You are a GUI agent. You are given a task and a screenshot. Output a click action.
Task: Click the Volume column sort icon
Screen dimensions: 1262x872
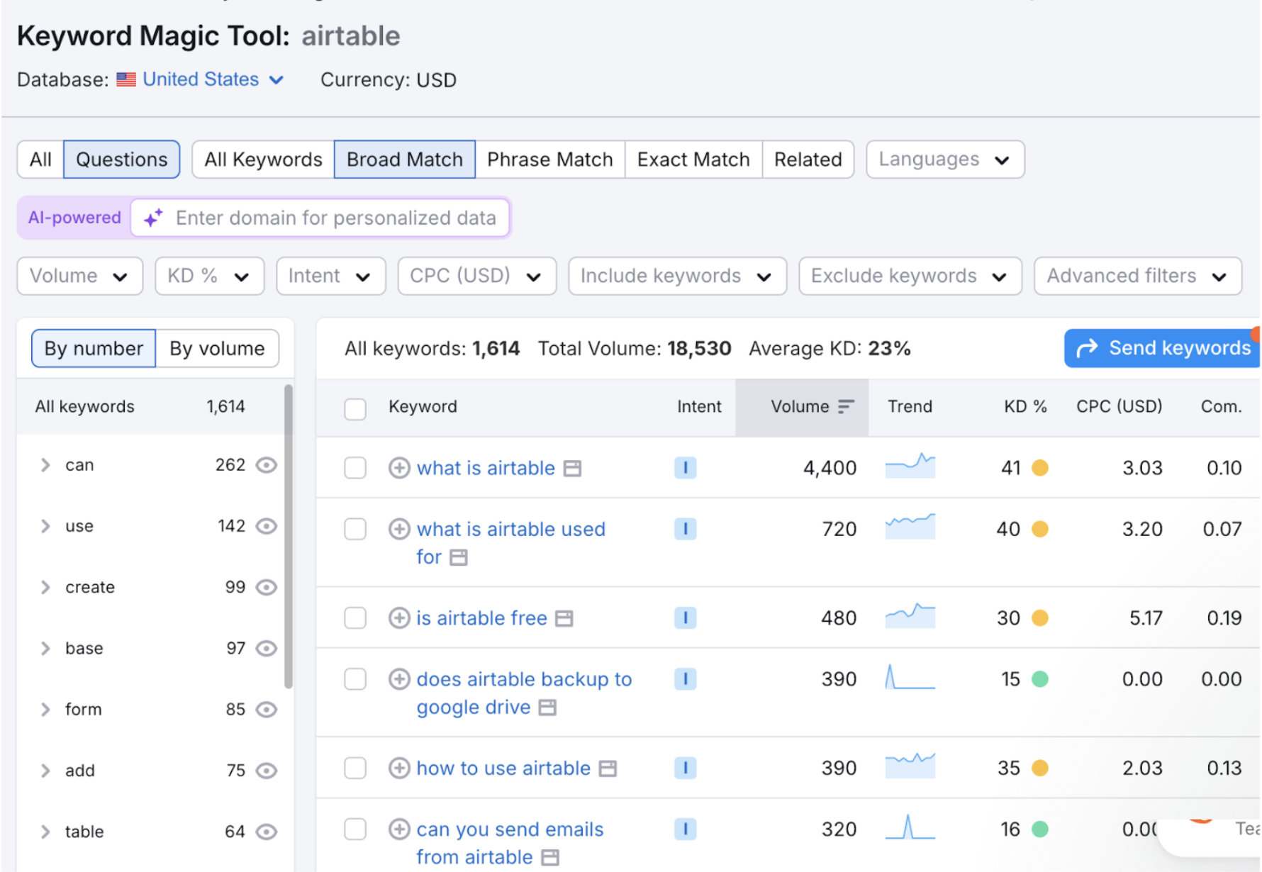click(845, 406)
